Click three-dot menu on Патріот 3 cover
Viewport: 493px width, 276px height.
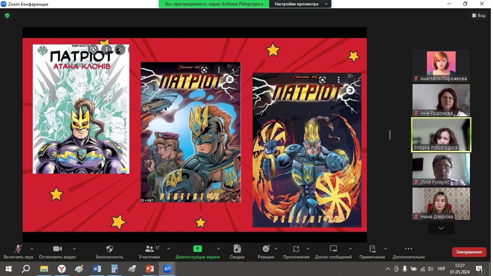point(338,80)
